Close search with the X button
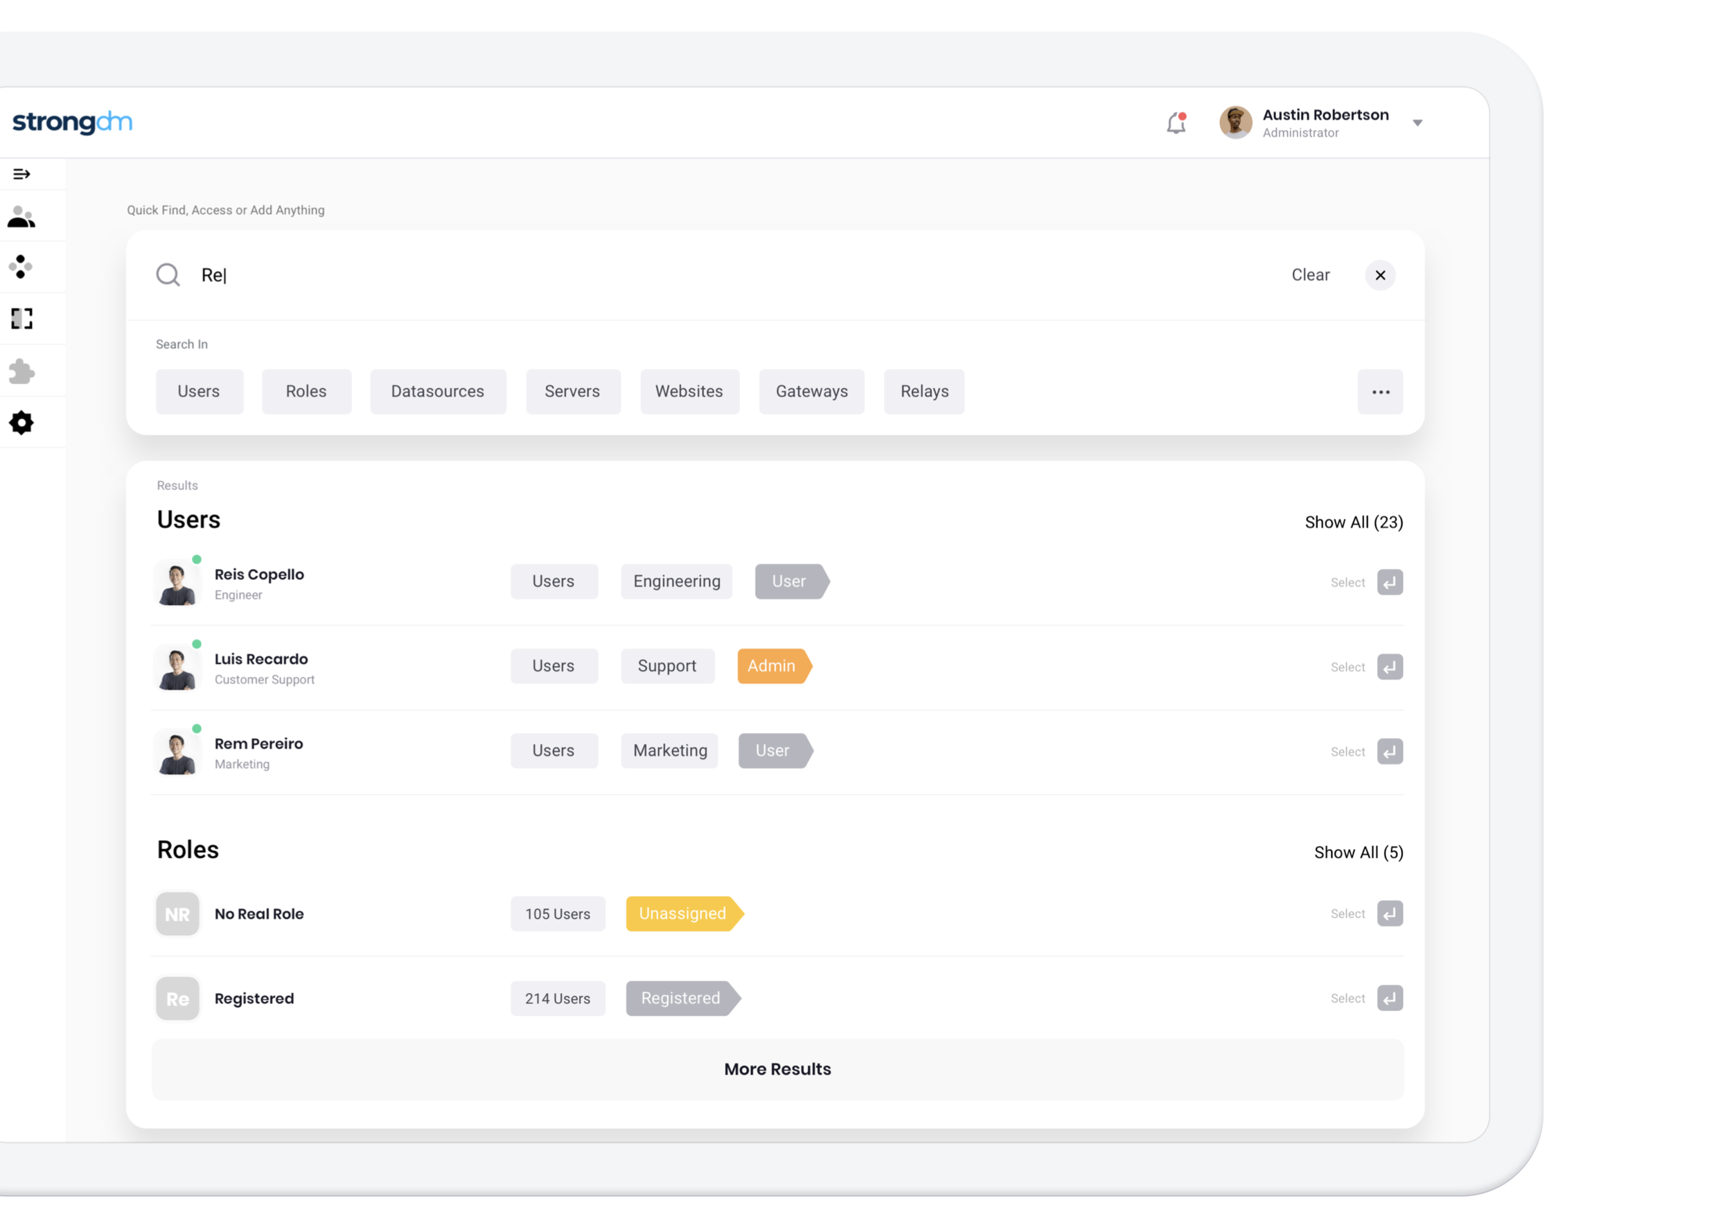The width and height of the screenshot is (1732, 1232). (x=1381, y=275)
